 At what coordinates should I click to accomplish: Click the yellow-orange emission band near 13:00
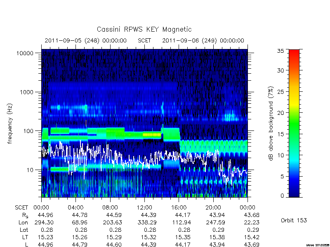pyautogui.click(x=152, y=135)
